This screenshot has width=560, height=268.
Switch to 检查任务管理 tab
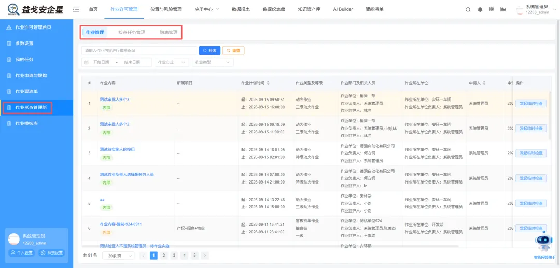(132, 32)
